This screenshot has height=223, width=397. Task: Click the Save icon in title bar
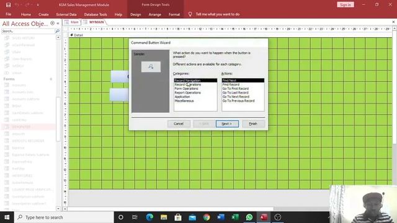click(8, 5)
